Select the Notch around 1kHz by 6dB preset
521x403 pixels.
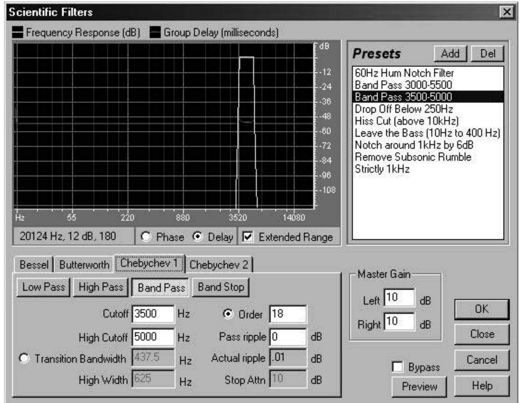pos(428,145)
